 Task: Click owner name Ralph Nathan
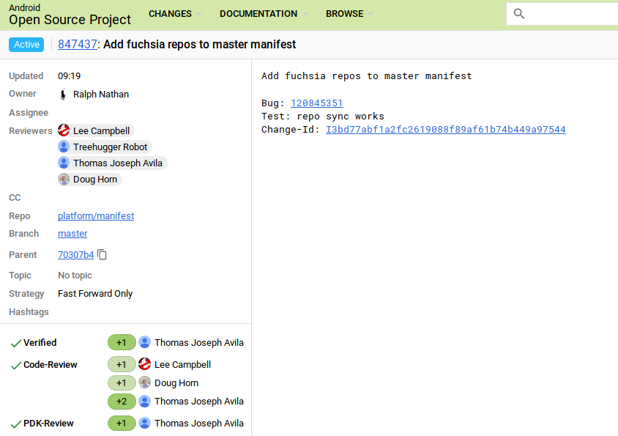[101, 95]
